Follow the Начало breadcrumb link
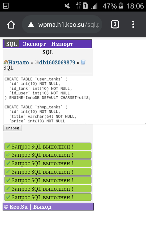Viewport: 146px width, 243px height. tap(19, 62)
